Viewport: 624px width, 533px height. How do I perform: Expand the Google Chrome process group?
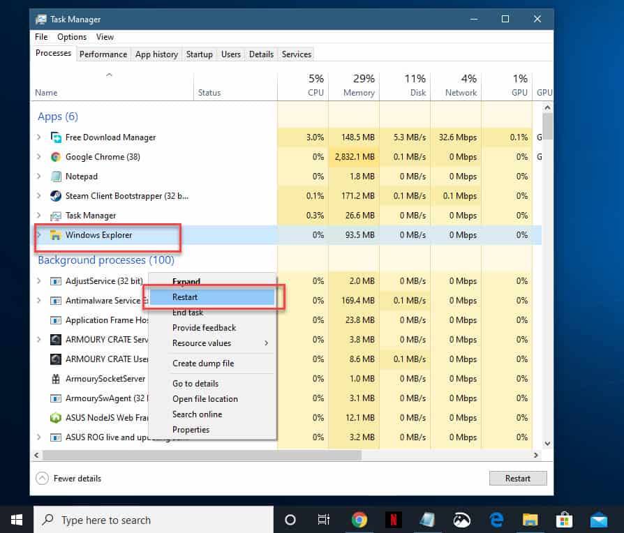pyautogui.click(x=40, y=156)
